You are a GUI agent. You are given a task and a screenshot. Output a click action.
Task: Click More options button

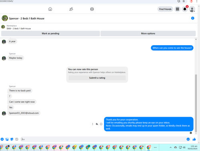tap(148, 34)
